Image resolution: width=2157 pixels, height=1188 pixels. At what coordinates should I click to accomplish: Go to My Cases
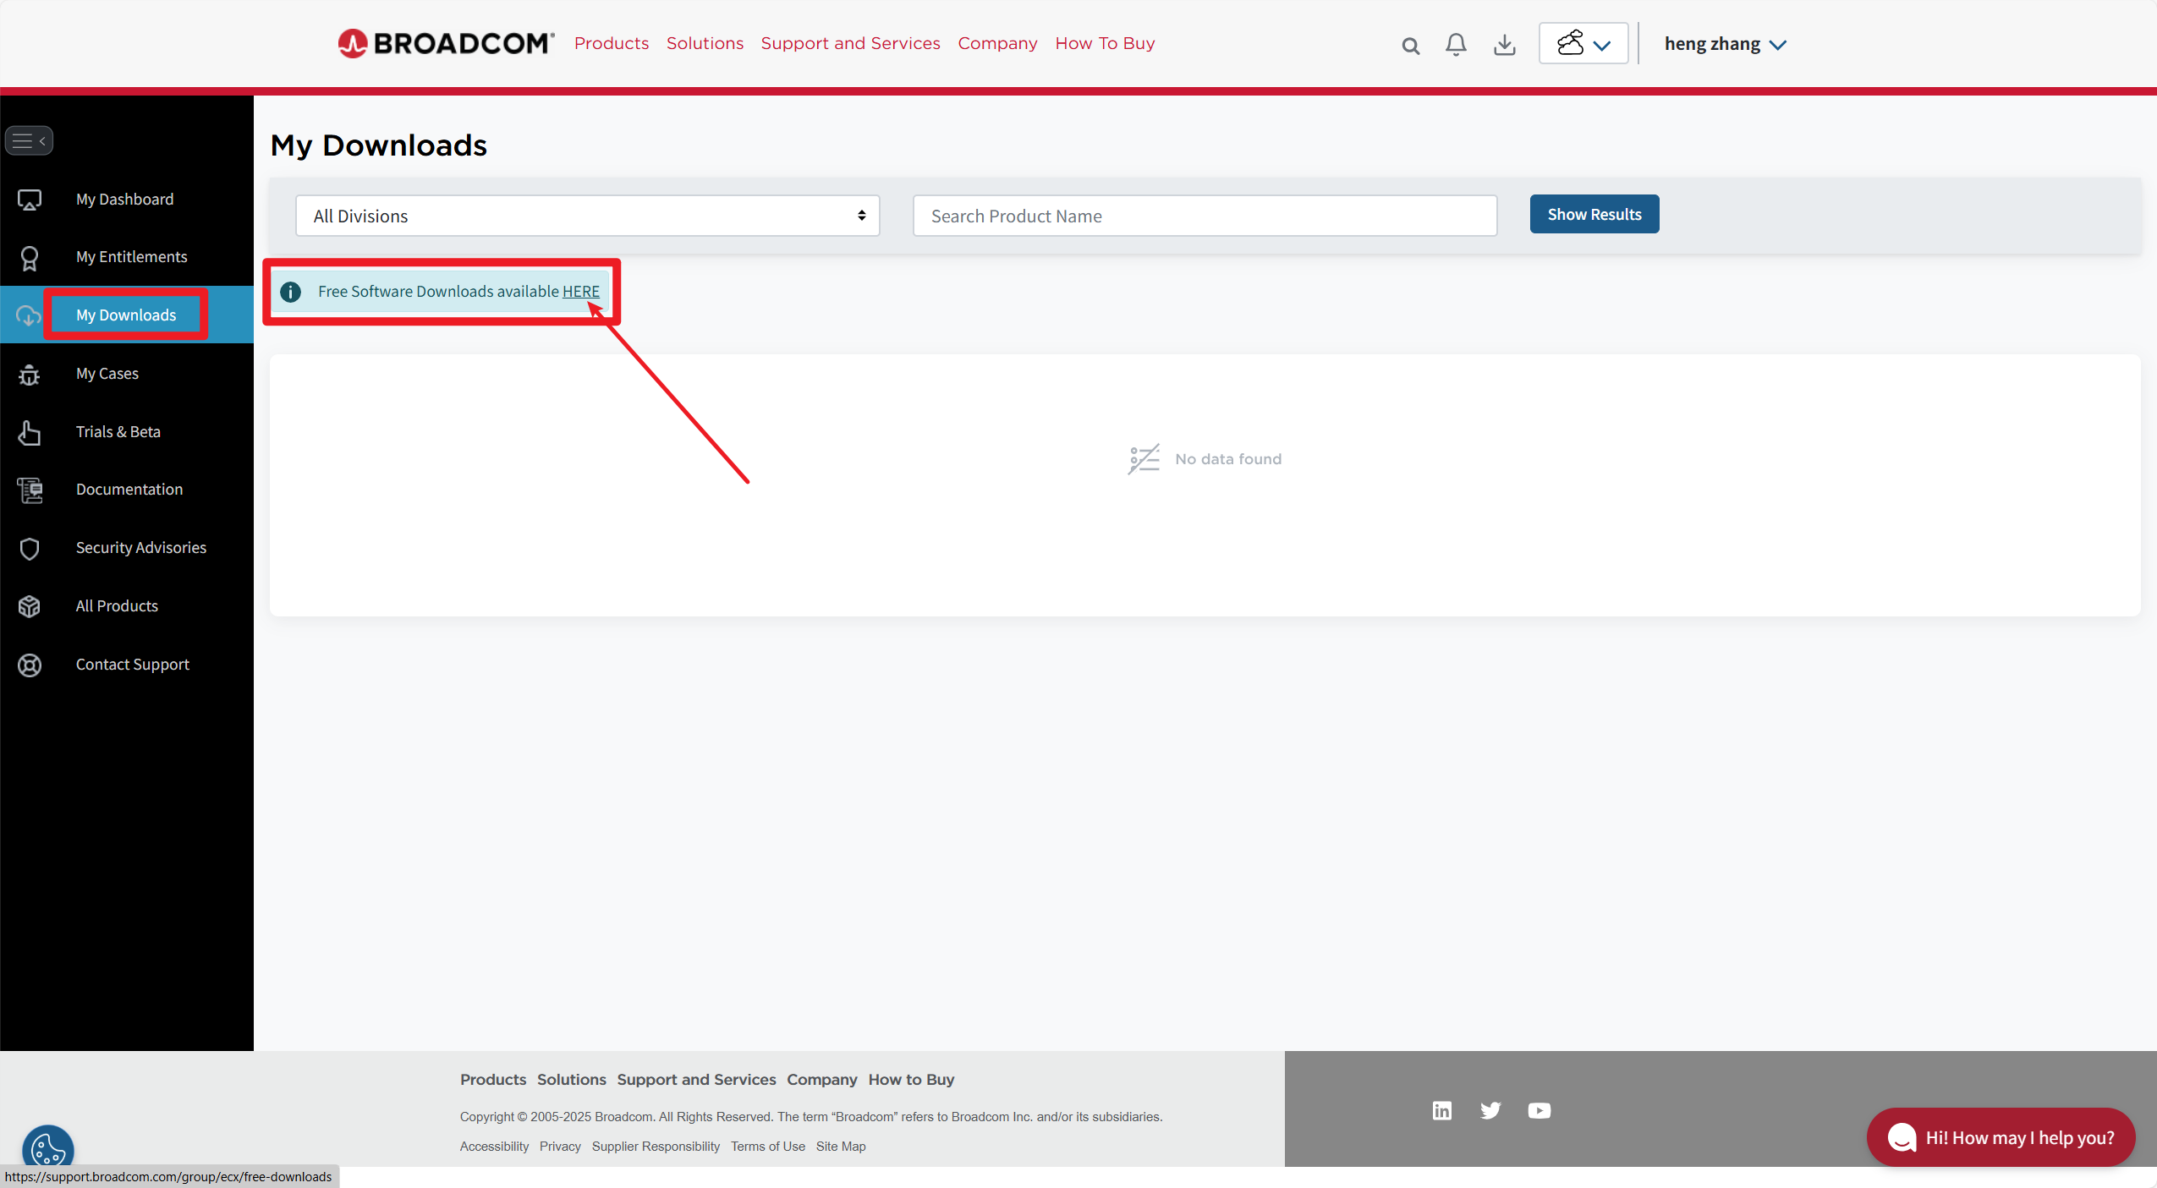(107, 374)
